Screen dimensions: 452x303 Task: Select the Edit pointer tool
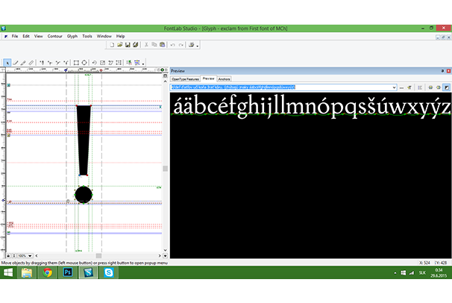click(7, 63)
